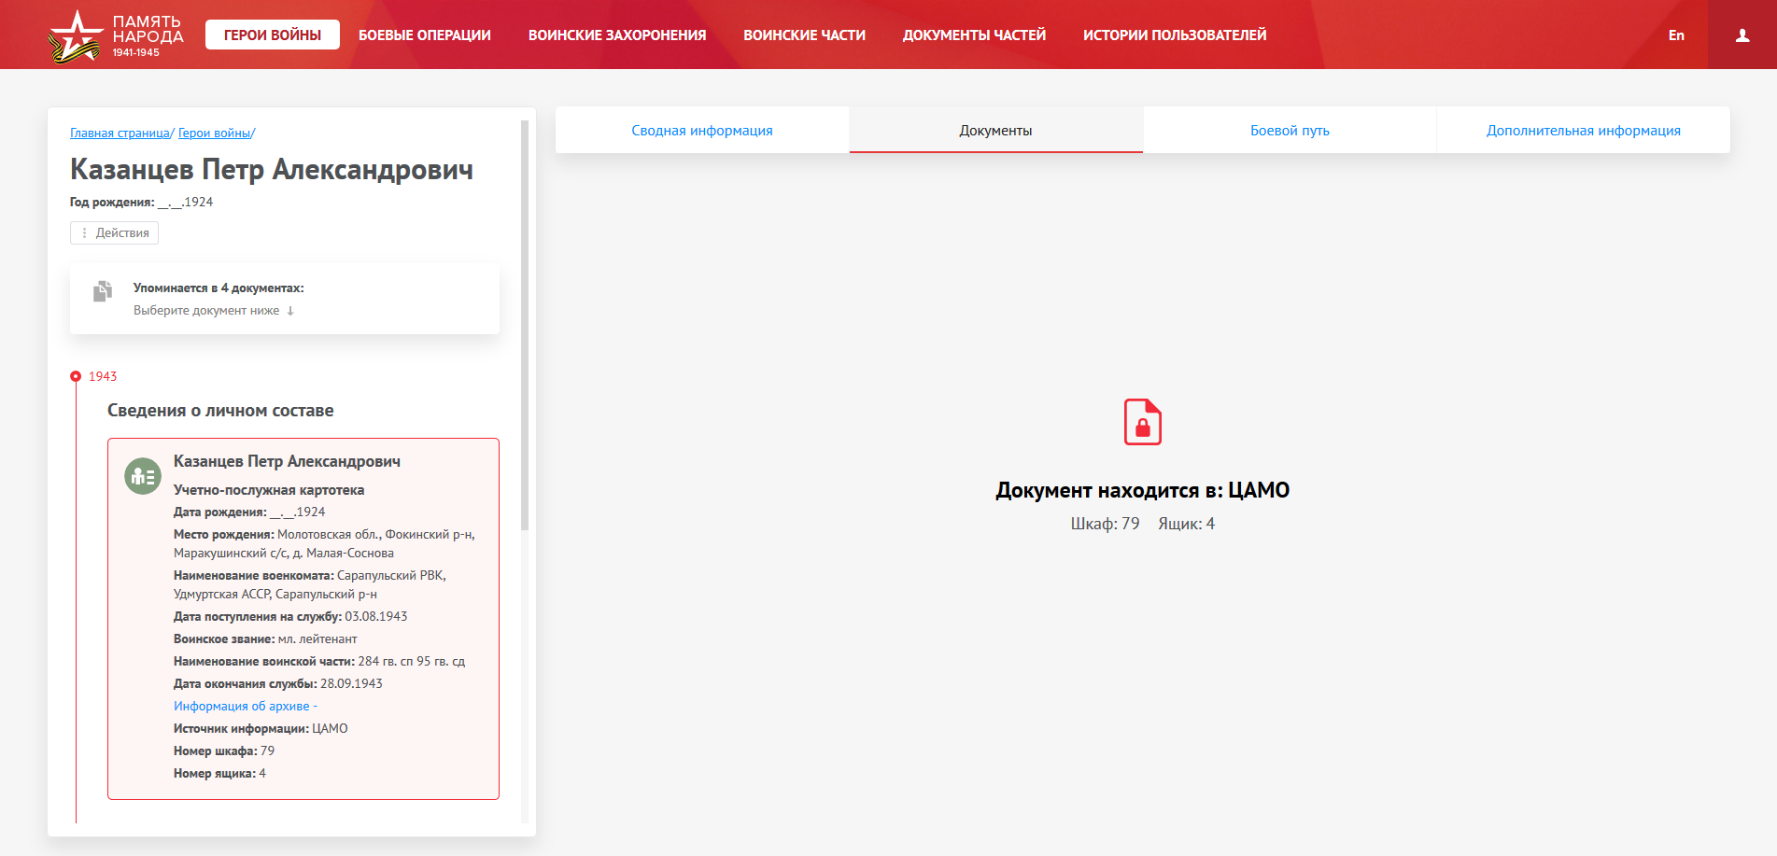Open Истории пользователей navigation item
This screenshot has height=856, width=1777.
click(1174, 35)
